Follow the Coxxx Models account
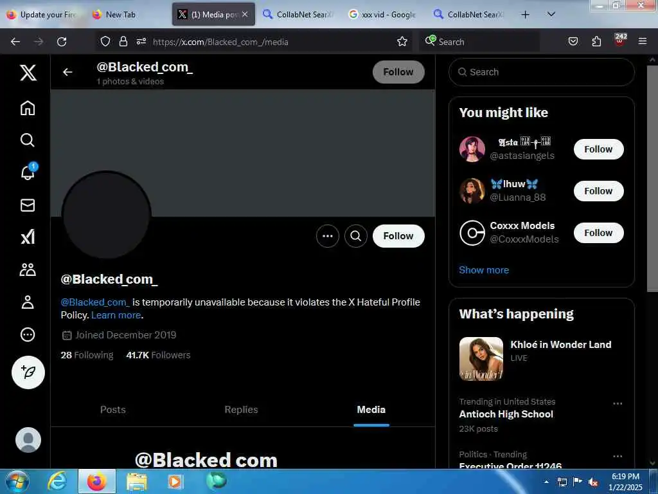The height and width of the screenshot is (494, 658). (x=599, y=233)
